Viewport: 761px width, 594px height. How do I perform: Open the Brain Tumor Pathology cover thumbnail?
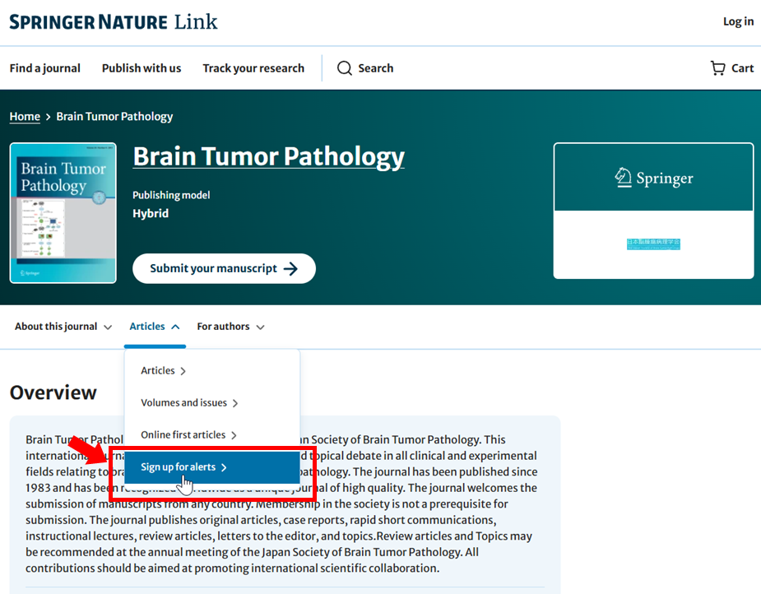click(63, 213)
